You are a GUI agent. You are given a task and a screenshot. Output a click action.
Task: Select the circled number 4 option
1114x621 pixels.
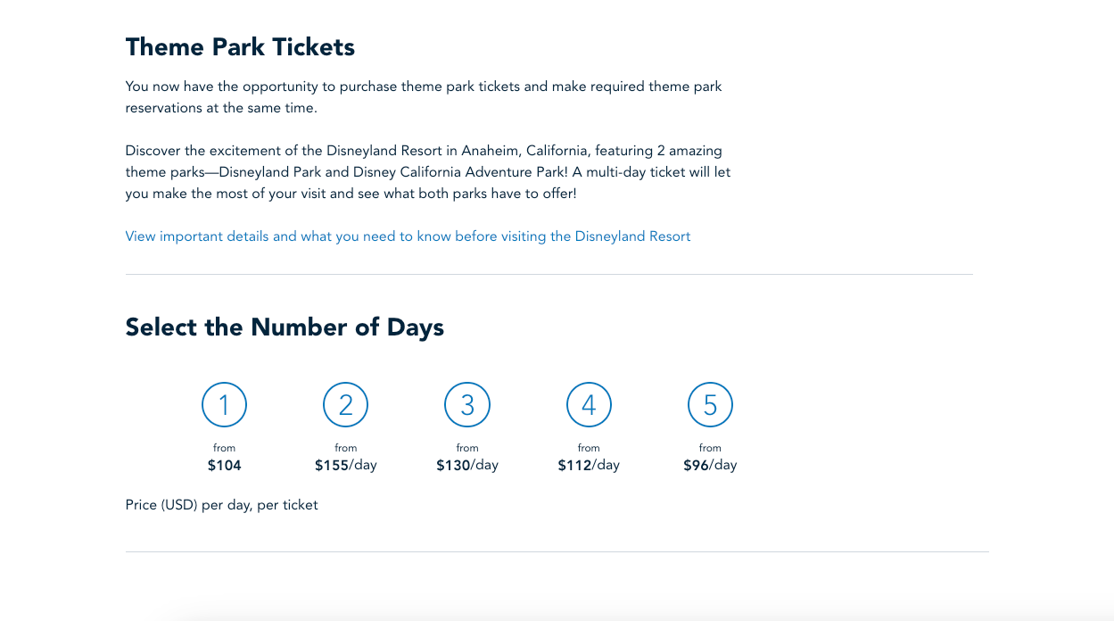(x=589, y=405)
